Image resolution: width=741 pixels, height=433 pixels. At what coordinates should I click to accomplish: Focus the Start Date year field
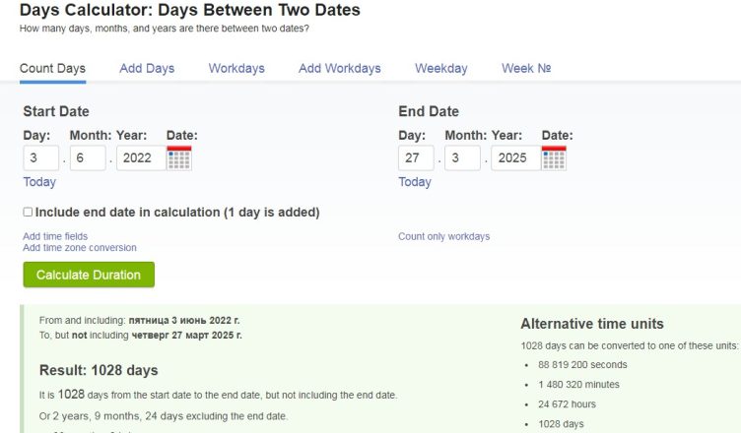(x=141, y=157)
